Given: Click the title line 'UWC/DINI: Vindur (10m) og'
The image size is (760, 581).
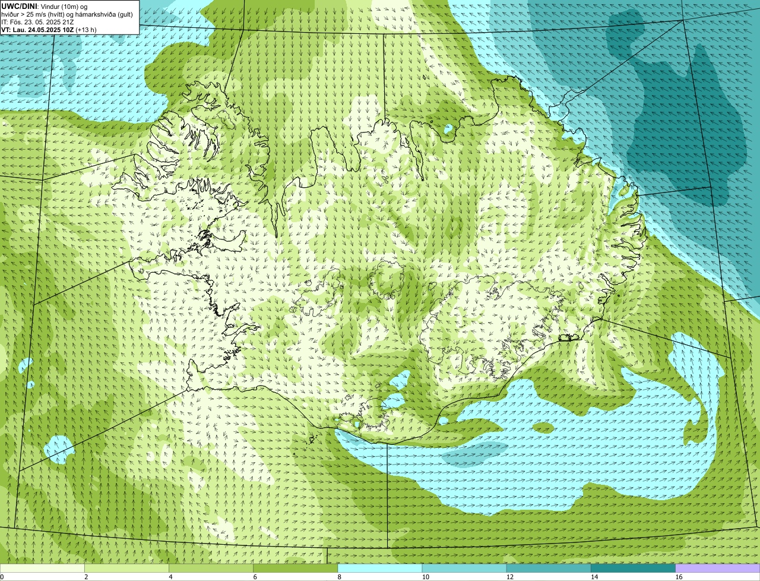Looking at the screenshot, I should pos(45,6).
